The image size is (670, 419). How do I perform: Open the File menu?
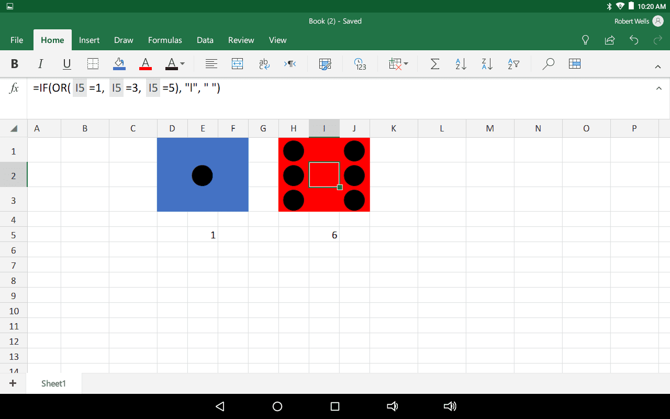17,40
